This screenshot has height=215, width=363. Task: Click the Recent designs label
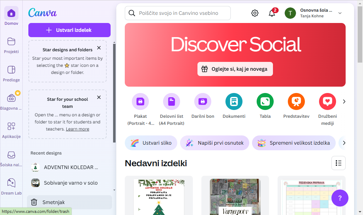46,153
